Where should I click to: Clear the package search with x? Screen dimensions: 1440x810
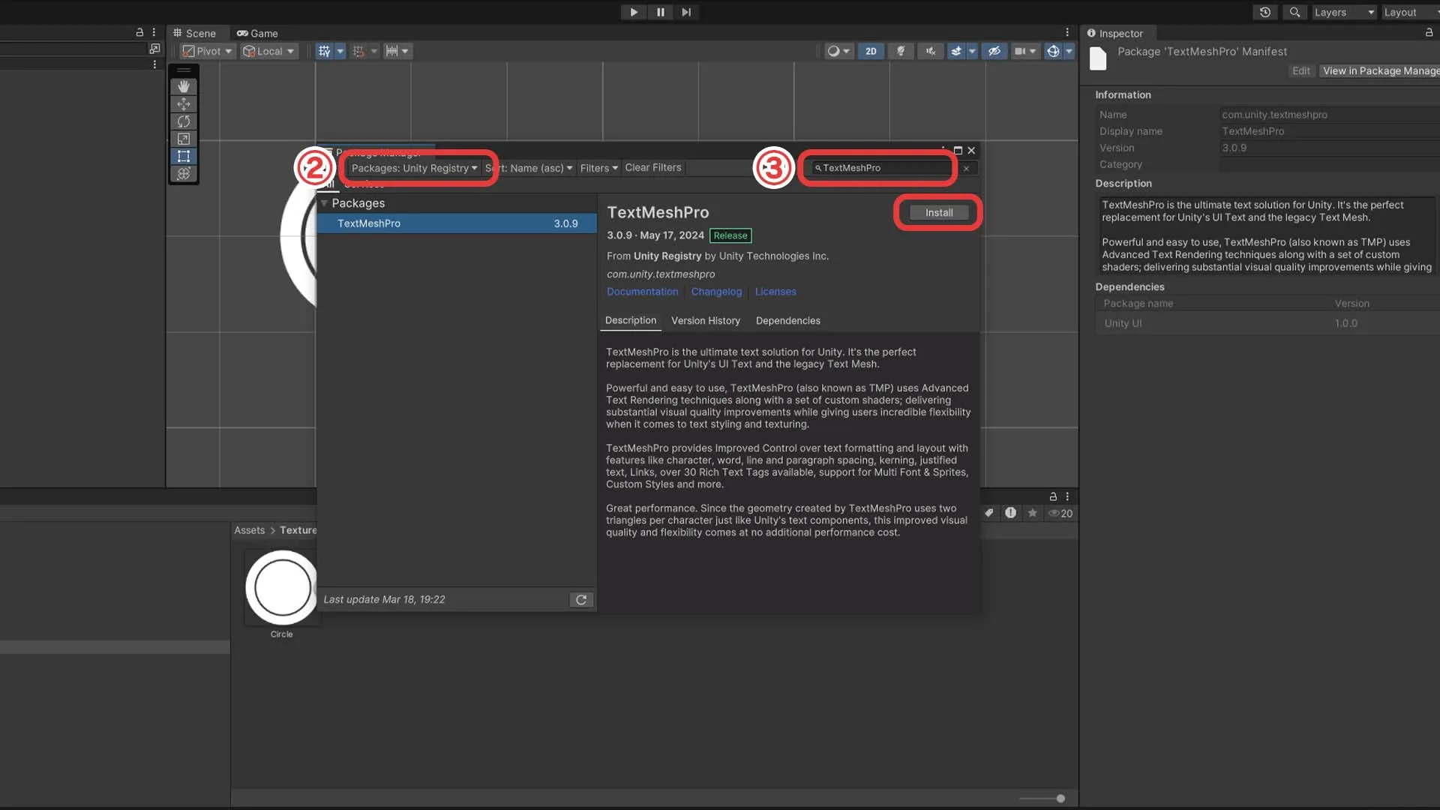966,169
